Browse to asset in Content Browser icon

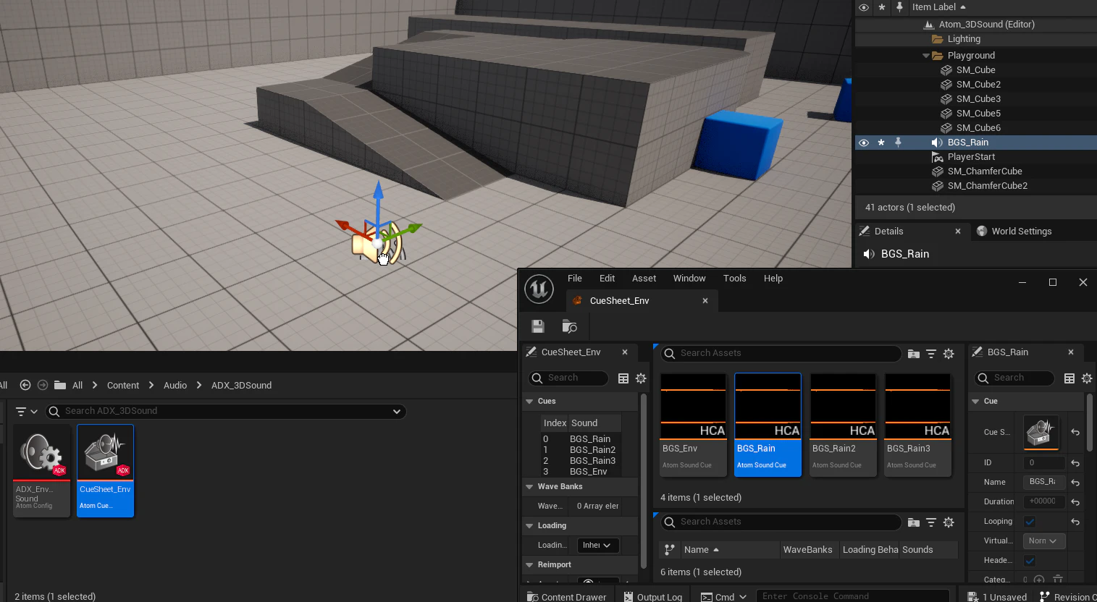[570, 326]
